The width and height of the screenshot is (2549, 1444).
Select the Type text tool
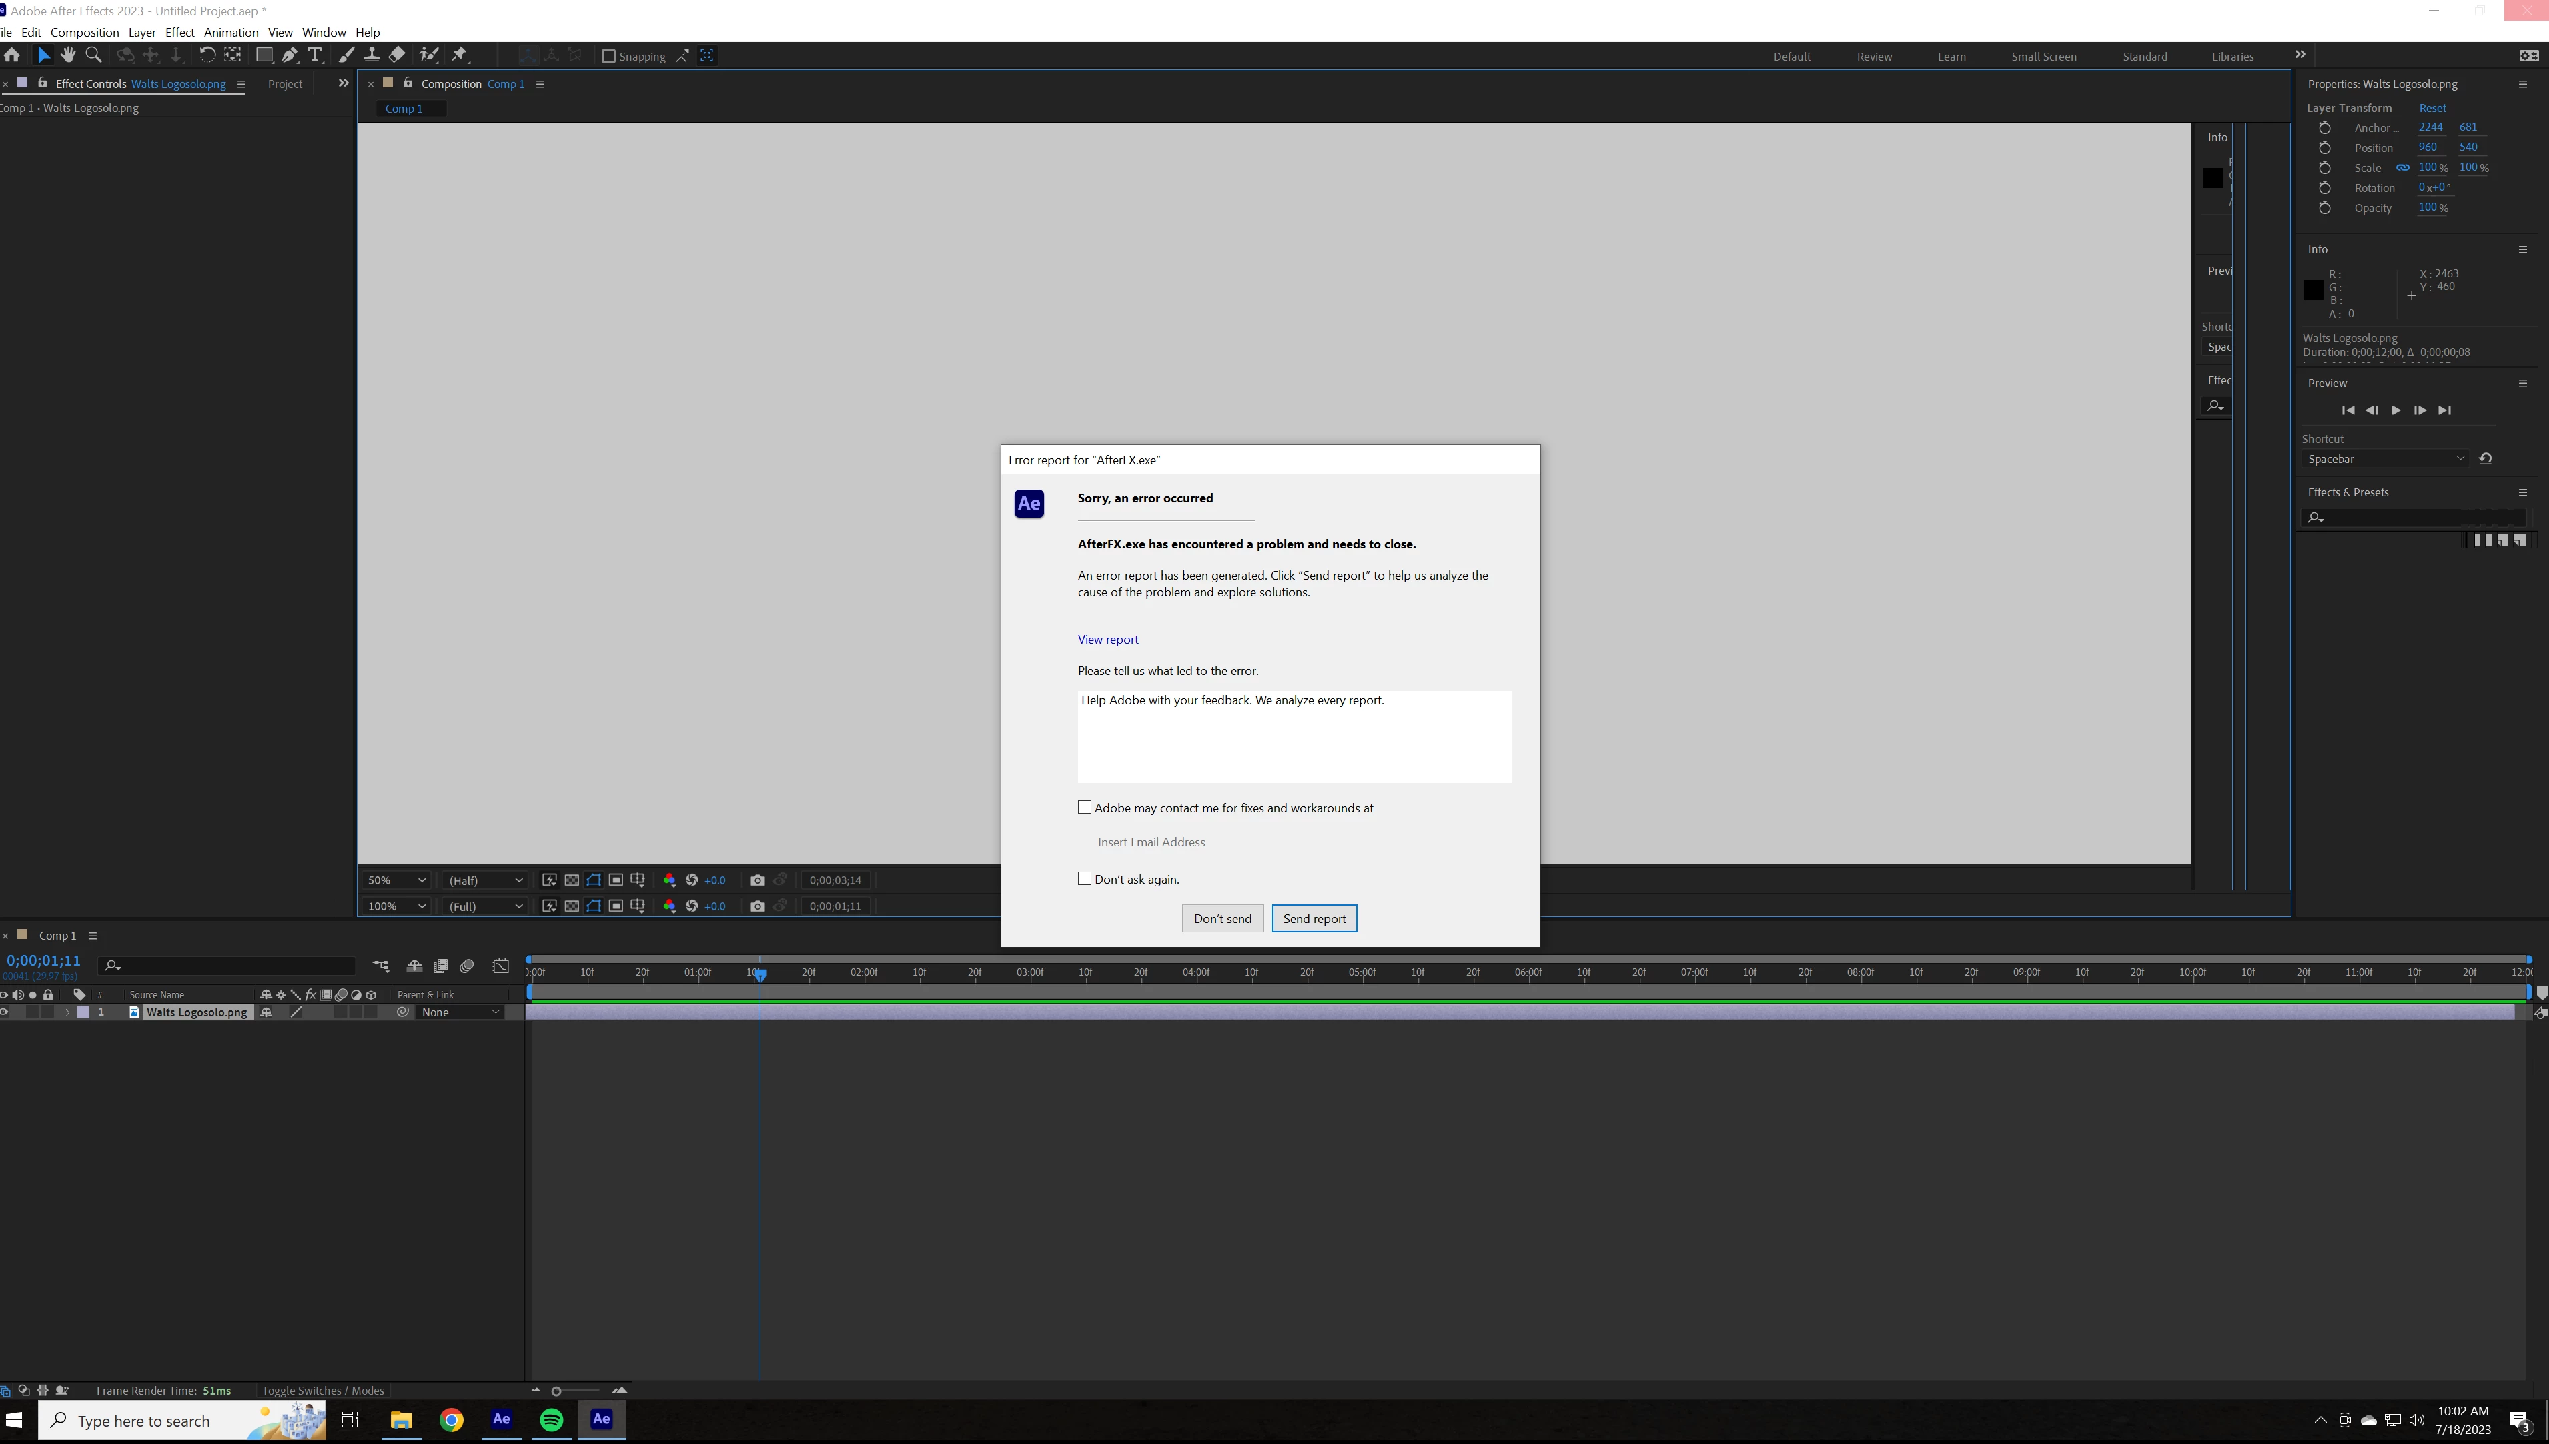(314, 55)
